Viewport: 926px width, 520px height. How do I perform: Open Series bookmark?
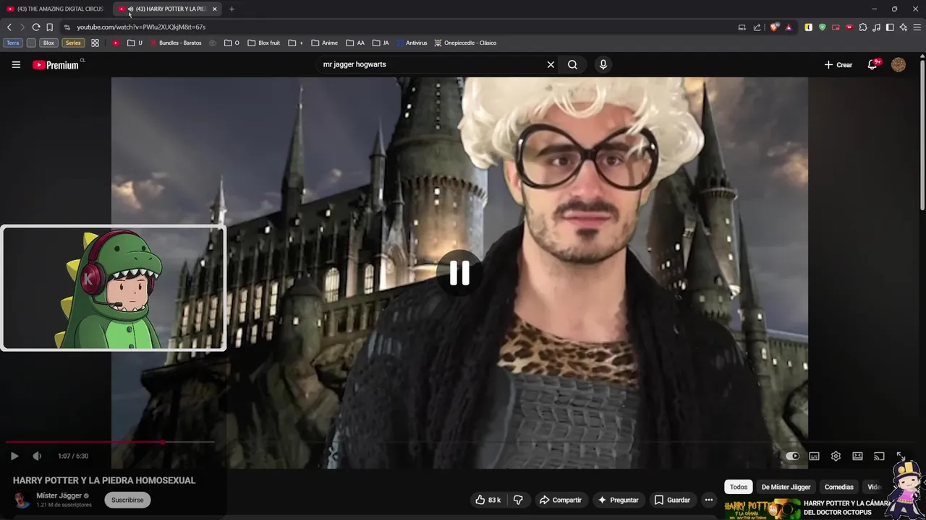point(73,43)
